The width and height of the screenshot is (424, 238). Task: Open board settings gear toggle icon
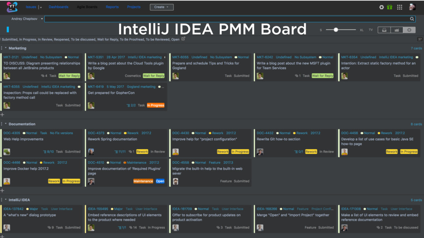pos(409,30)
